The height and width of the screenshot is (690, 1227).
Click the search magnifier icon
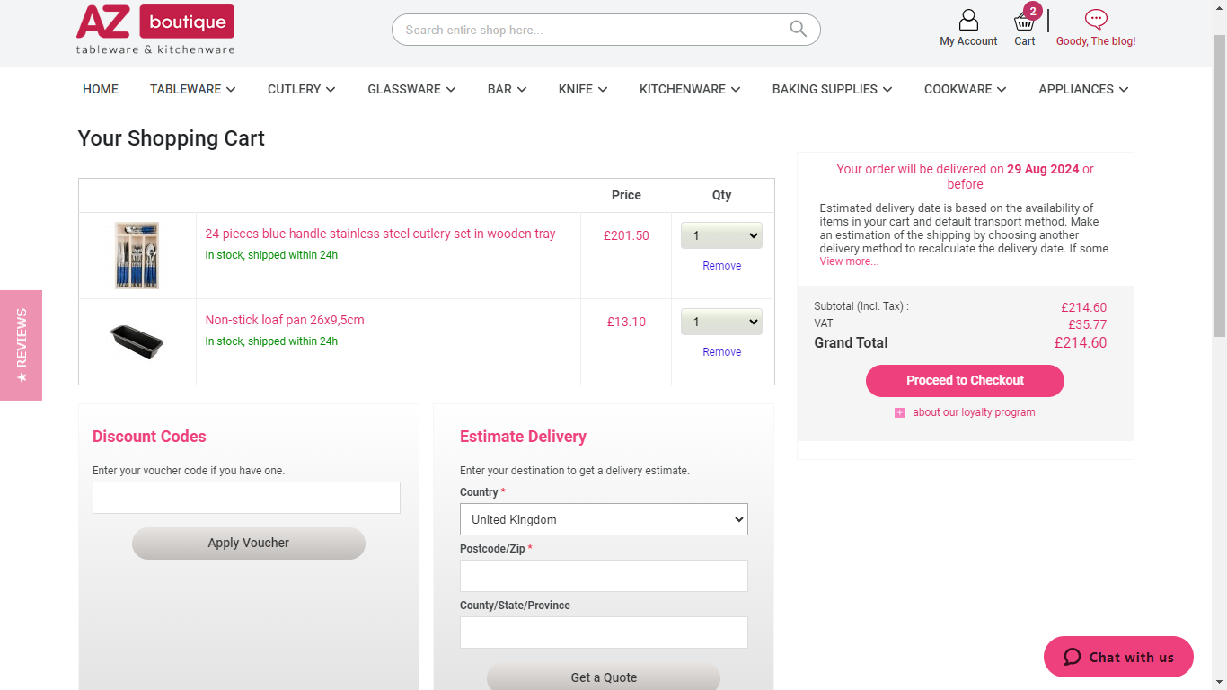point(798,29)
